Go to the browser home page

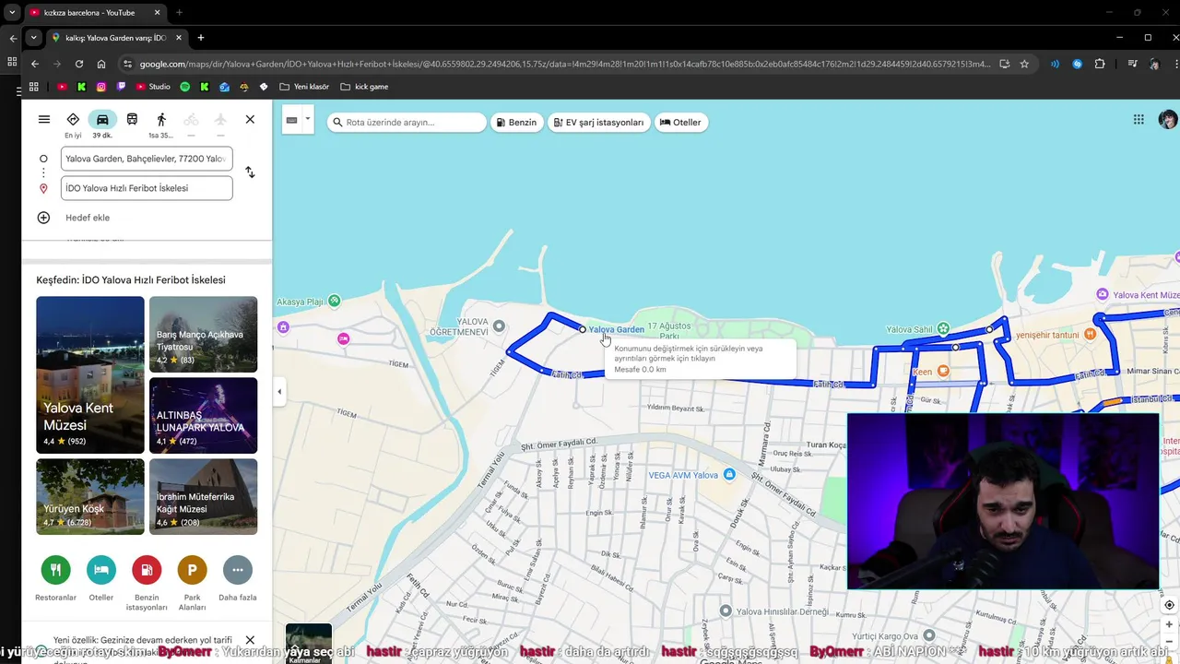(x=101, y=64)
